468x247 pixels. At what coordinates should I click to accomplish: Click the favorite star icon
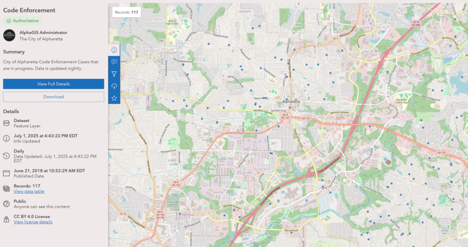pos(114,98)
